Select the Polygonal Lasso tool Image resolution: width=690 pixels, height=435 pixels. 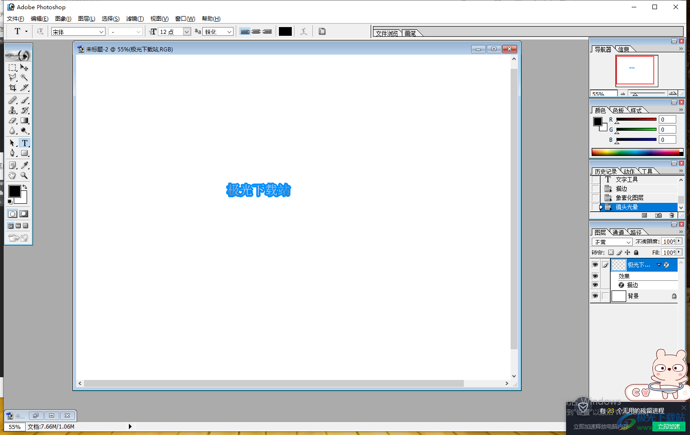point(12,78)
